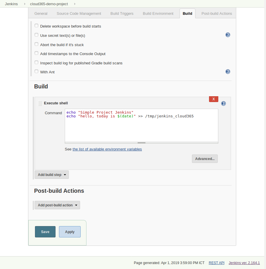The width and height of the screenshot is (266, 269).
Task: Save the job configuration
Action: tap(45, 232)
